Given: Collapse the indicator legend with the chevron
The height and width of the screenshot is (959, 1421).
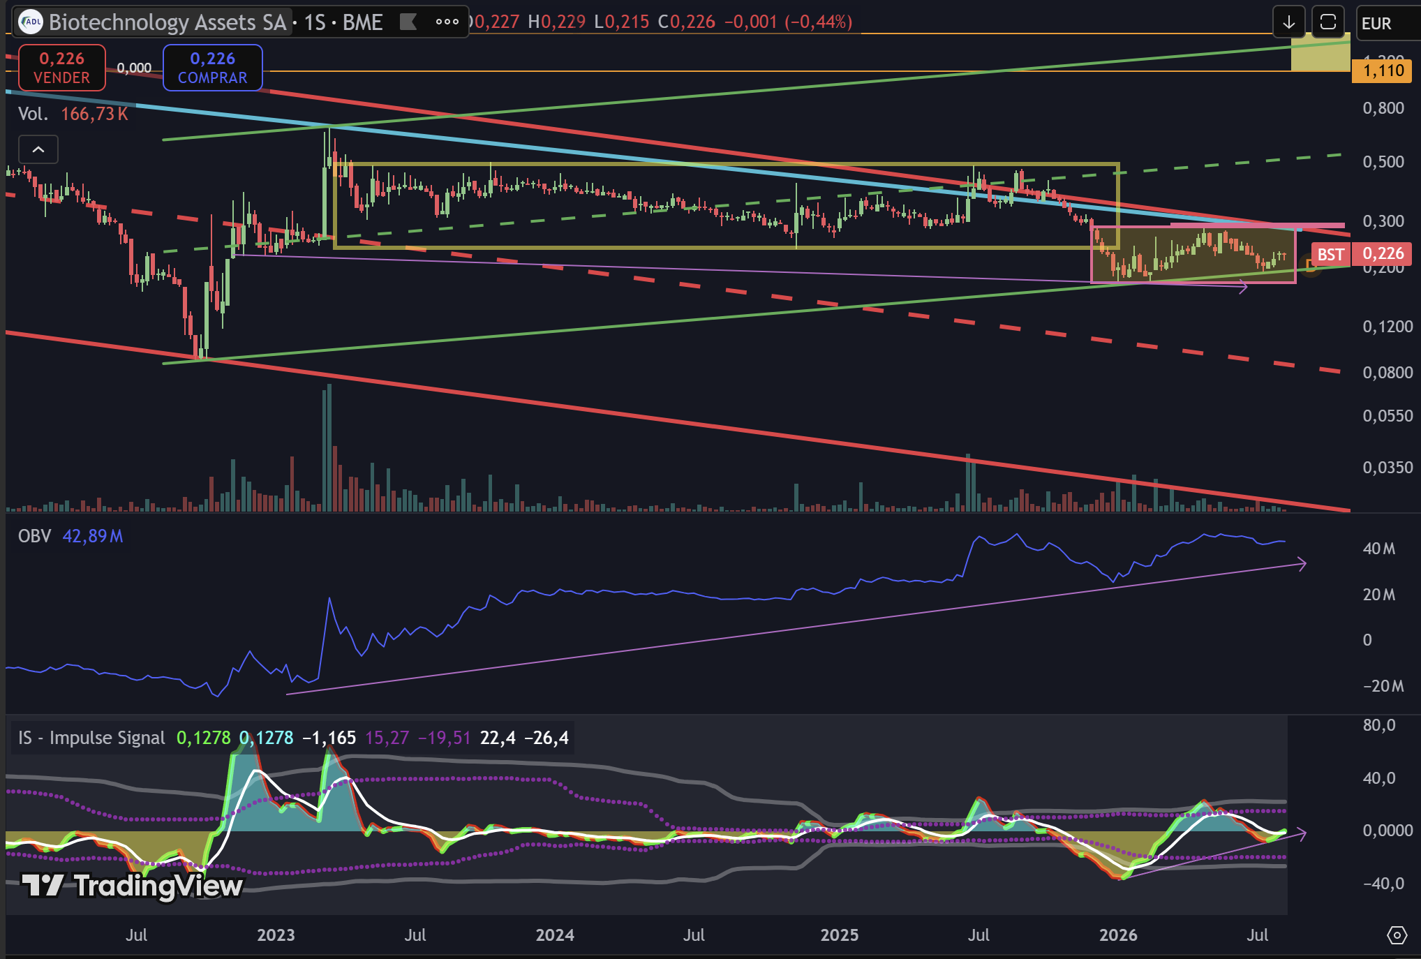Looking at the screenshot, I should pos(38,149).
